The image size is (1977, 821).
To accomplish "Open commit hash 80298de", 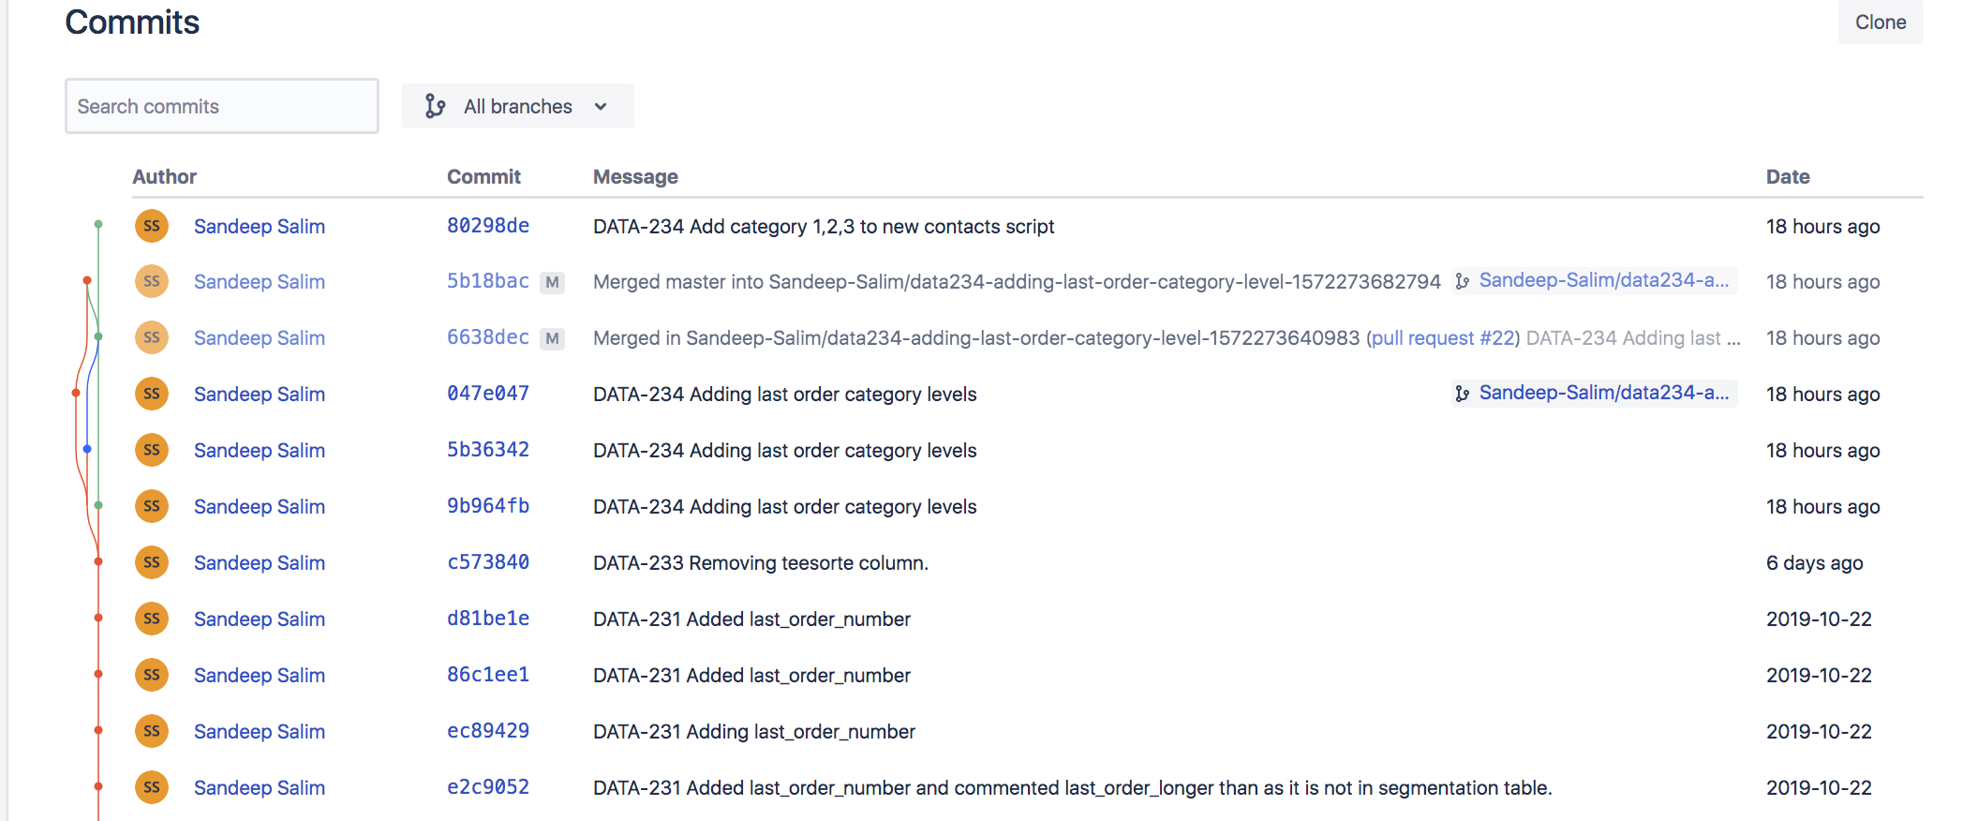I will [x=487, y=226].
